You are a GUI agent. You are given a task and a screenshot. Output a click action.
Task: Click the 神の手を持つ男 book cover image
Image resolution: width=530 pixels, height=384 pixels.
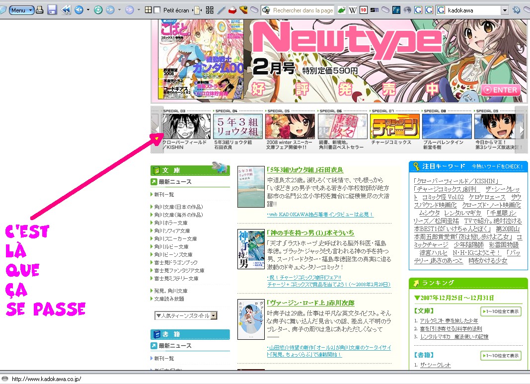(x=251, y=249)
